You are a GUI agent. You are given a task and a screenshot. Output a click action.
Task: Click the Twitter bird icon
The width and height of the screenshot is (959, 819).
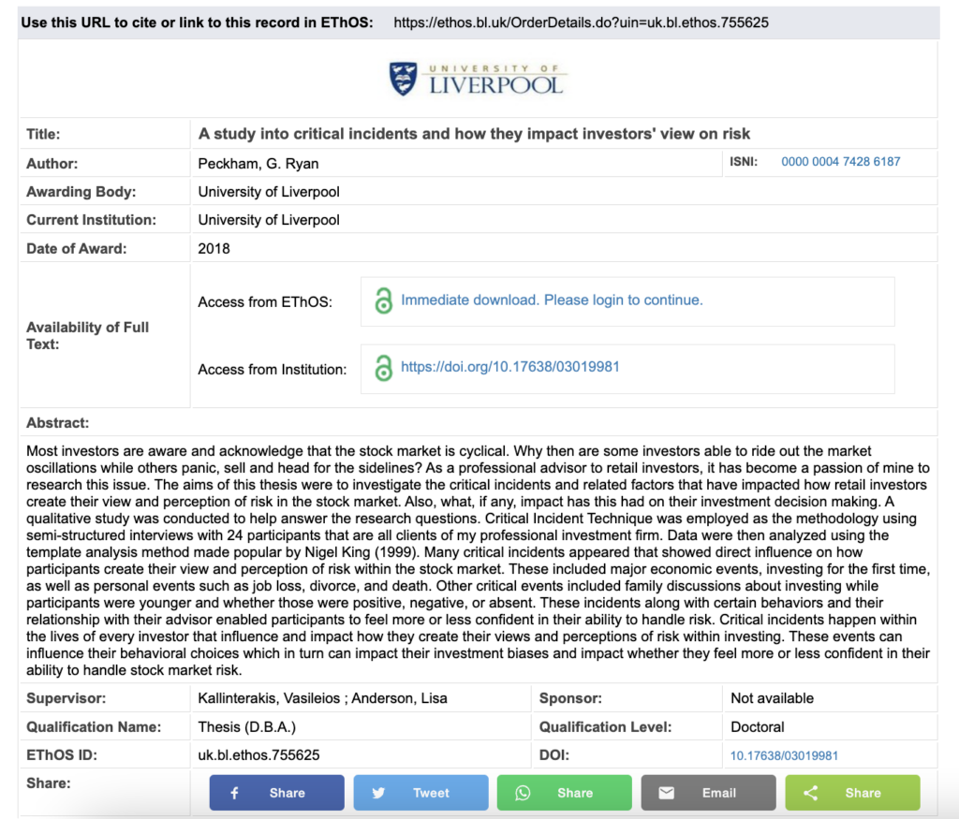[x=378, y=793]
